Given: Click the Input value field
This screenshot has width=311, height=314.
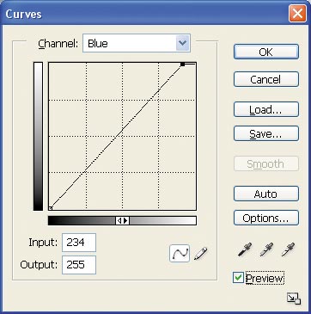Looking at the screenshot, I should [x=79, y=243].
